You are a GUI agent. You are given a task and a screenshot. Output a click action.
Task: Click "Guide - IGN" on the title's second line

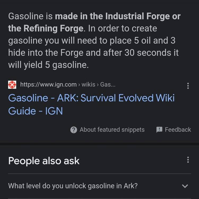click(x=35, y=111)
